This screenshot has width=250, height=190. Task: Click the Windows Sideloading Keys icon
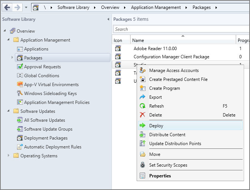[20, 94]
